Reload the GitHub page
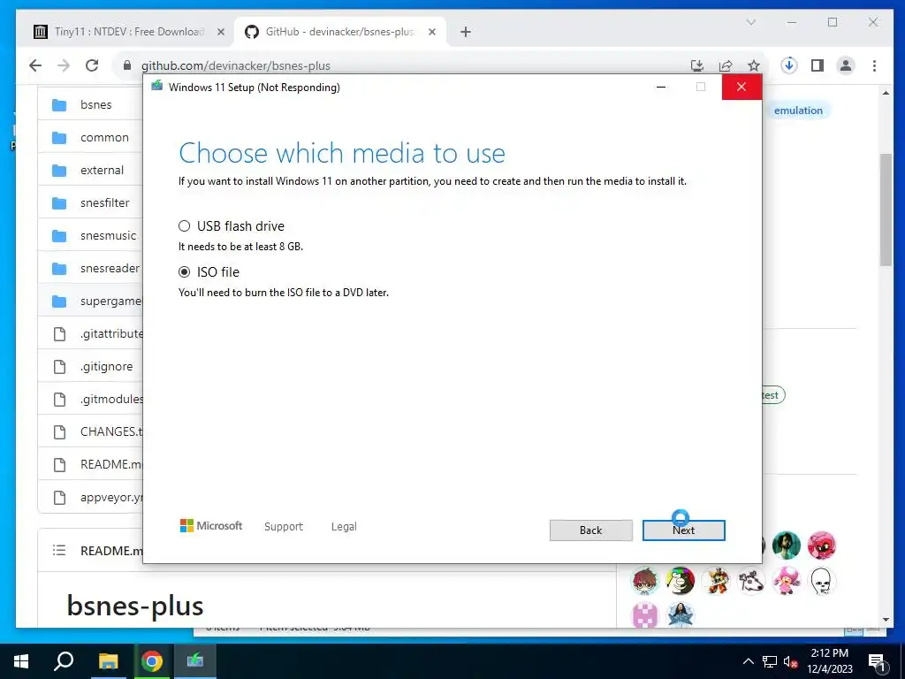The height and width of the screenshot is (679, 905). tap(92, 65)
